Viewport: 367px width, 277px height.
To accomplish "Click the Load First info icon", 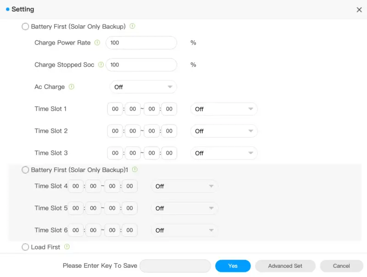I will point(67,247).
